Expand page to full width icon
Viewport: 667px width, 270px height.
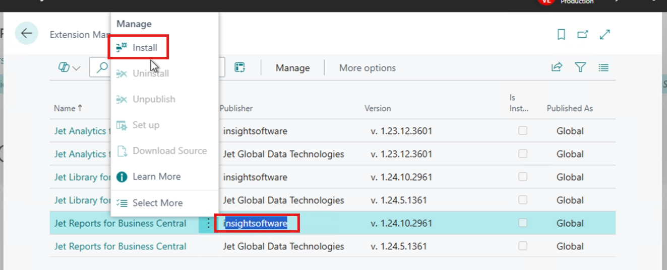(605, 34)
